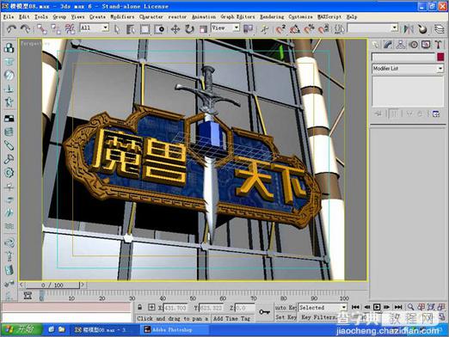Click Add Time Tag

[232, 318]
